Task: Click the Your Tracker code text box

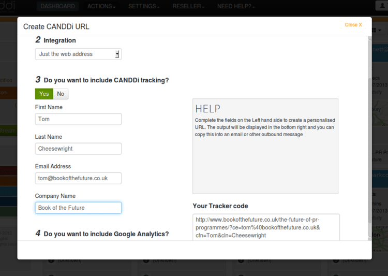Action: click(266, 227)
